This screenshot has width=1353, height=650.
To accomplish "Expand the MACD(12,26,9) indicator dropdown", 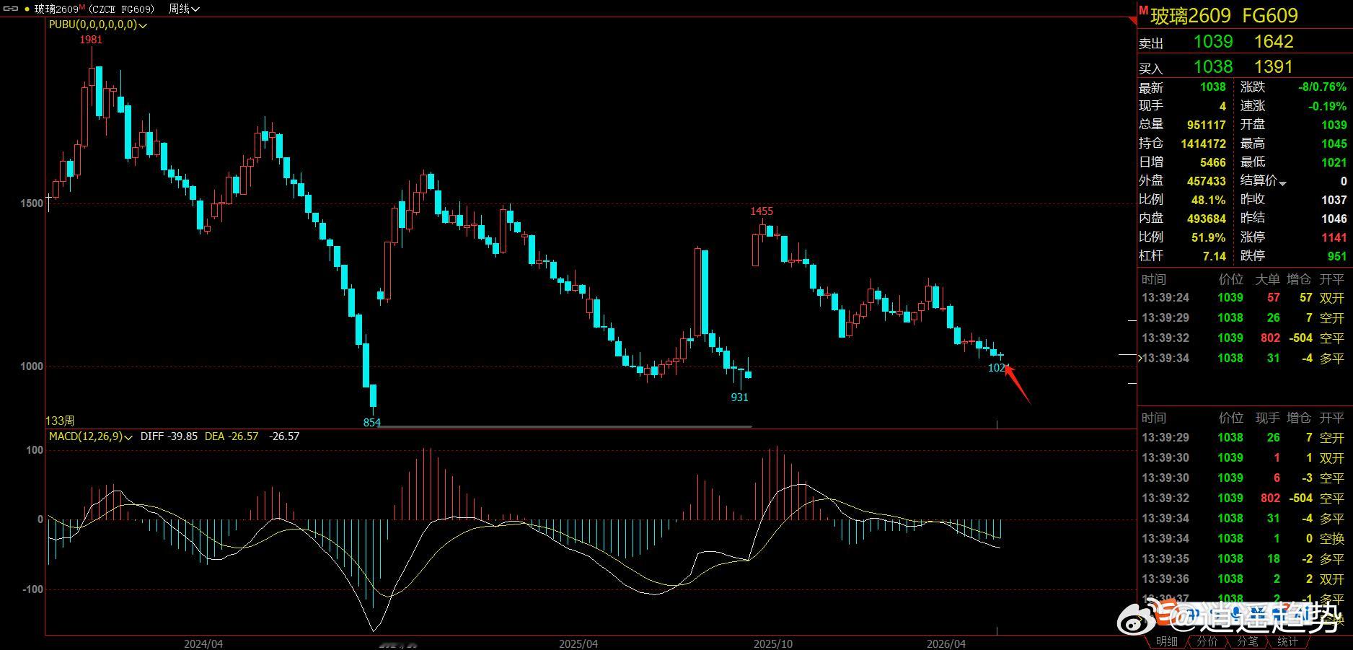I will pos(129,437).
